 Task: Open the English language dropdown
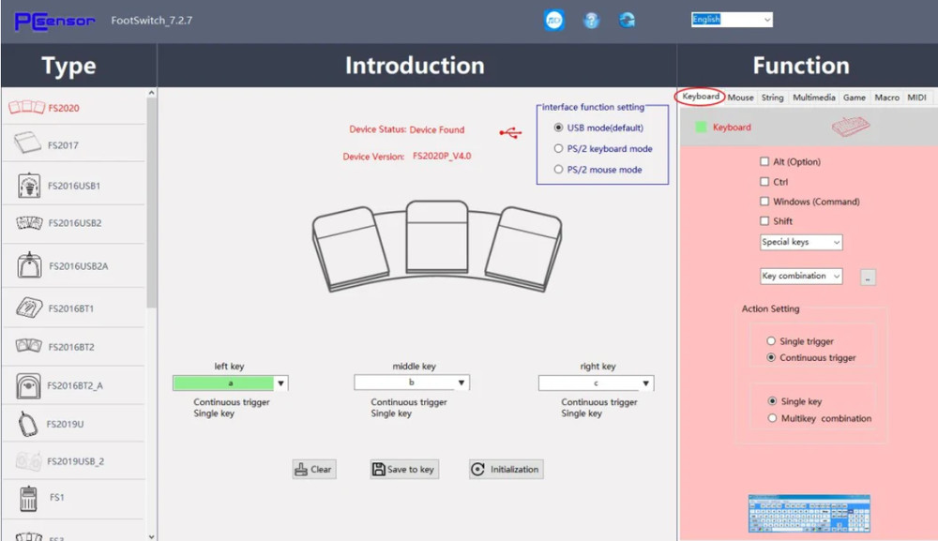[732, 20]
